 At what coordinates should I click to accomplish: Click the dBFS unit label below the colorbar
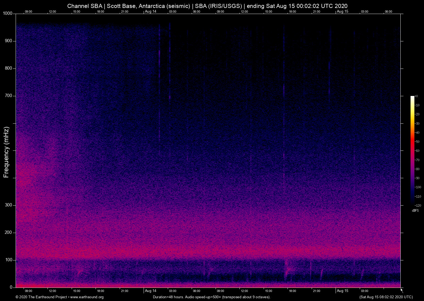coord(415,211)
